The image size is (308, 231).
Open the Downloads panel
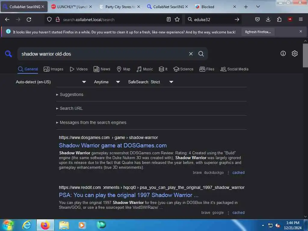tap(268, 19)
